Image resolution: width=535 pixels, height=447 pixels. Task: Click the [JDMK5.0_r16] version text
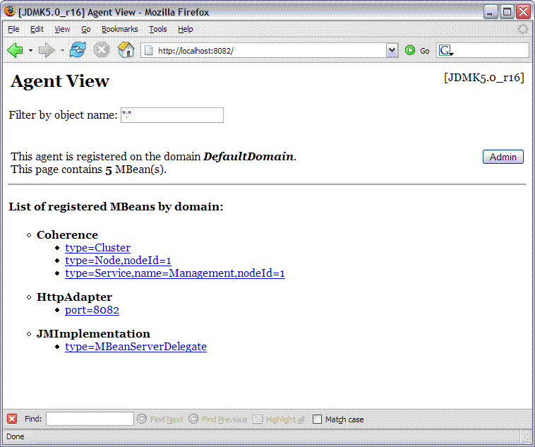[x=483, y=78]
